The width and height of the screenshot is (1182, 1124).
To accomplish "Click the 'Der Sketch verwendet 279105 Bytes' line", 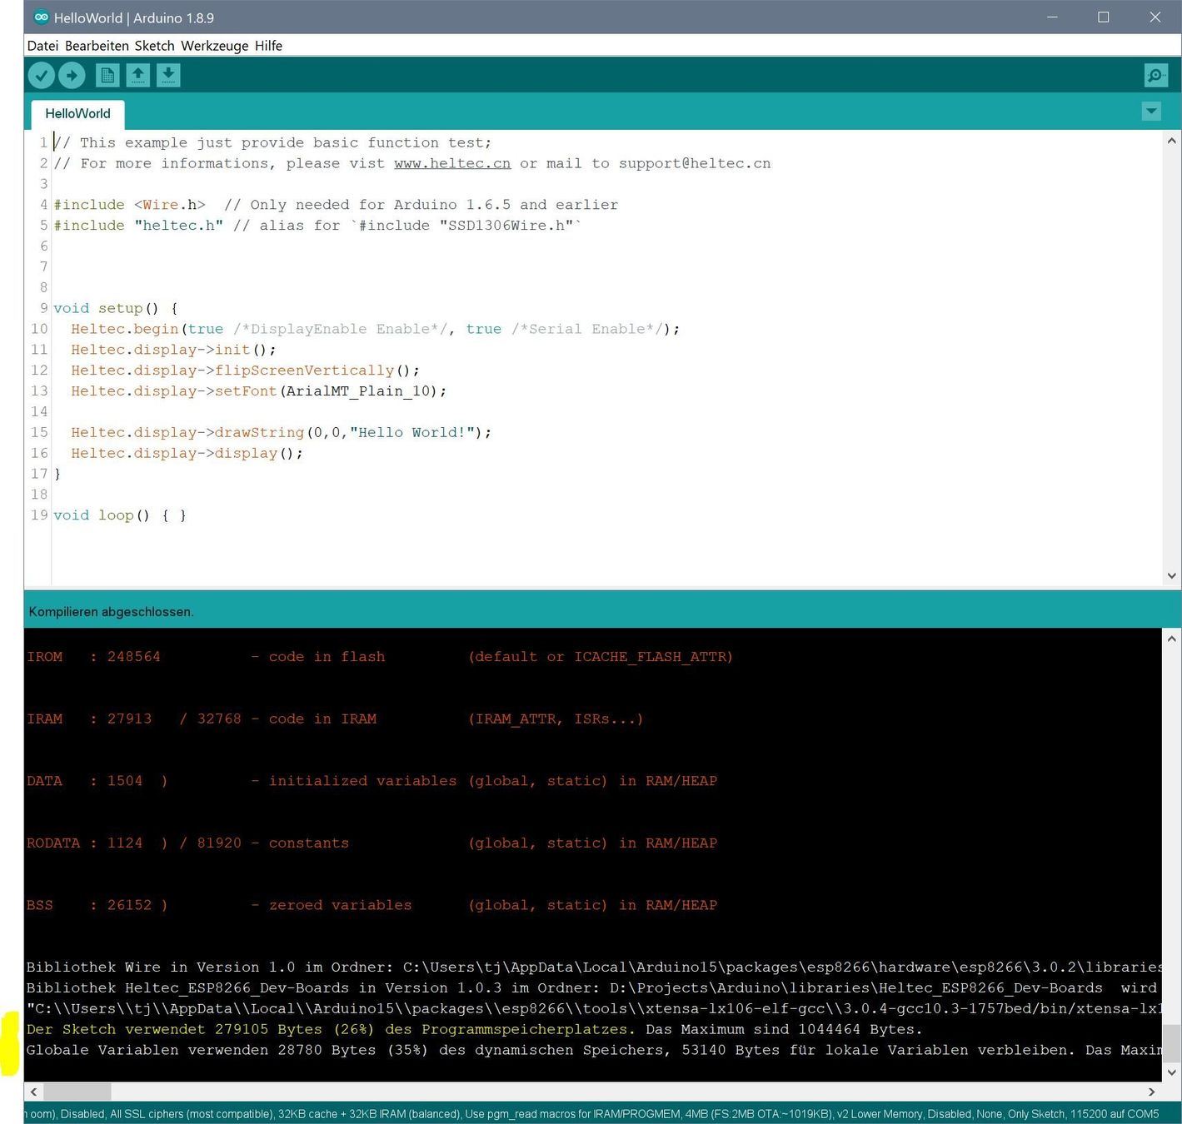I will coord(475,1030).
